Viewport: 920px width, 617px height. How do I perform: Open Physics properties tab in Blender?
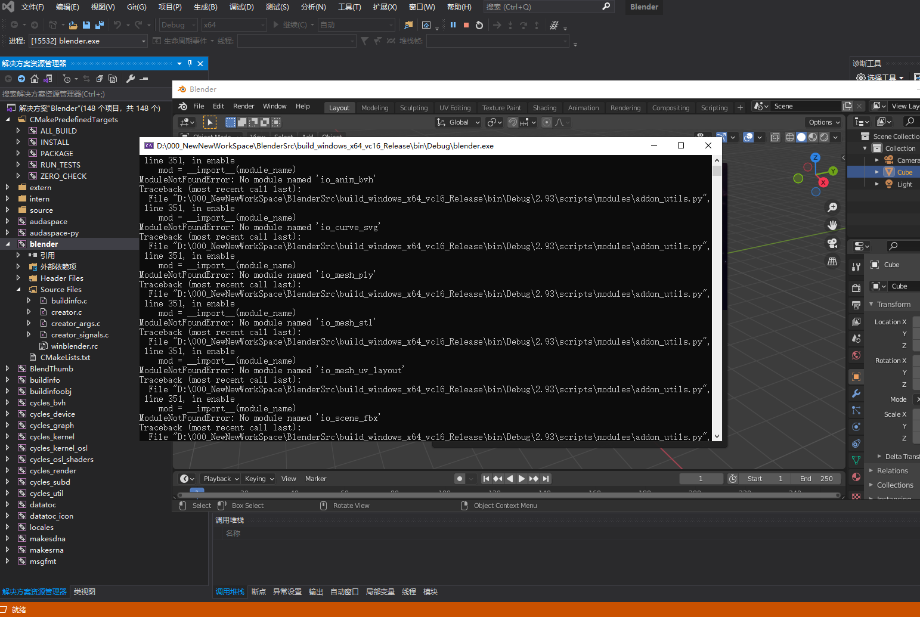click(856, 427)
